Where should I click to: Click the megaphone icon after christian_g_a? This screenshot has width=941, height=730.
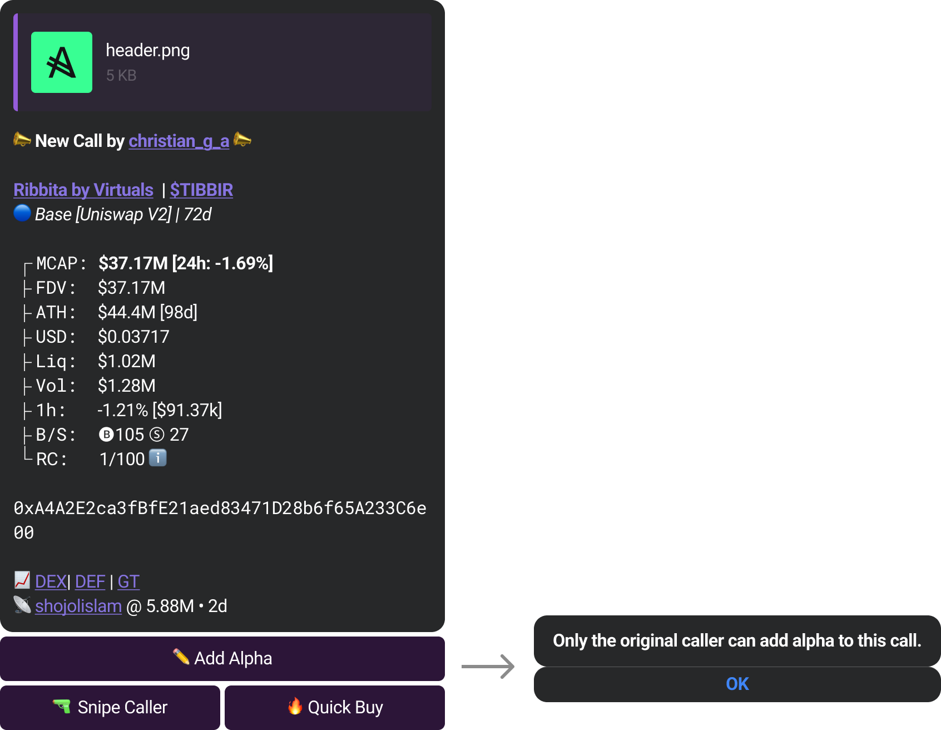pos(242,140)
